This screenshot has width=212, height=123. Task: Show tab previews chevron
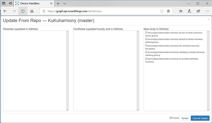click(64, 4)
